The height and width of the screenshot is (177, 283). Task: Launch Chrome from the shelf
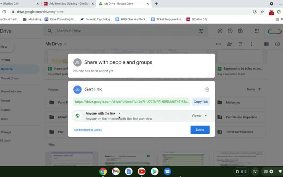[x=103, y=171]
